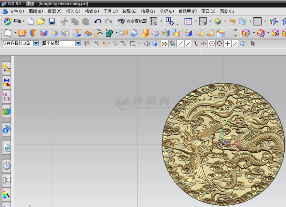Select the Hole feature tool
This screenshot has height=207, width=286.
pos(44,33)
